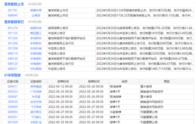Open the 沪深停复牌 section heading
196x124 pixels.
click(12, 75)
